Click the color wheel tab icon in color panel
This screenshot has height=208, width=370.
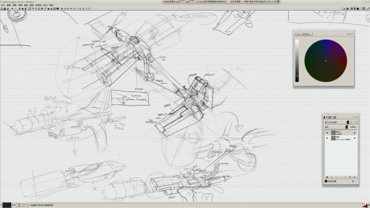tap(295, 34)
